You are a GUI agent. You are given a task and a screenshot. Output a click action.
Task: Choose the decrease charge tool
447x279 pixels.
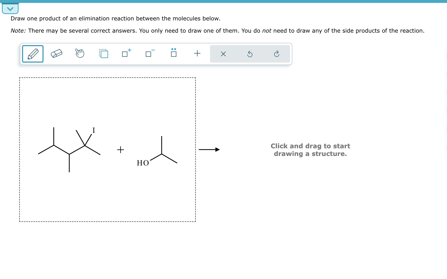[149, 54]
